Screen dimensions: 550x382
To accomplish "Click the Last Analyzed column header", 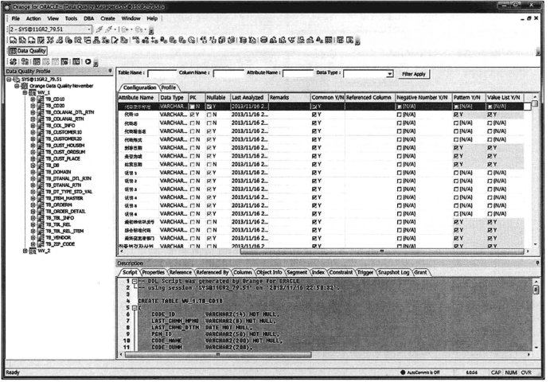I will coord(249,98).
